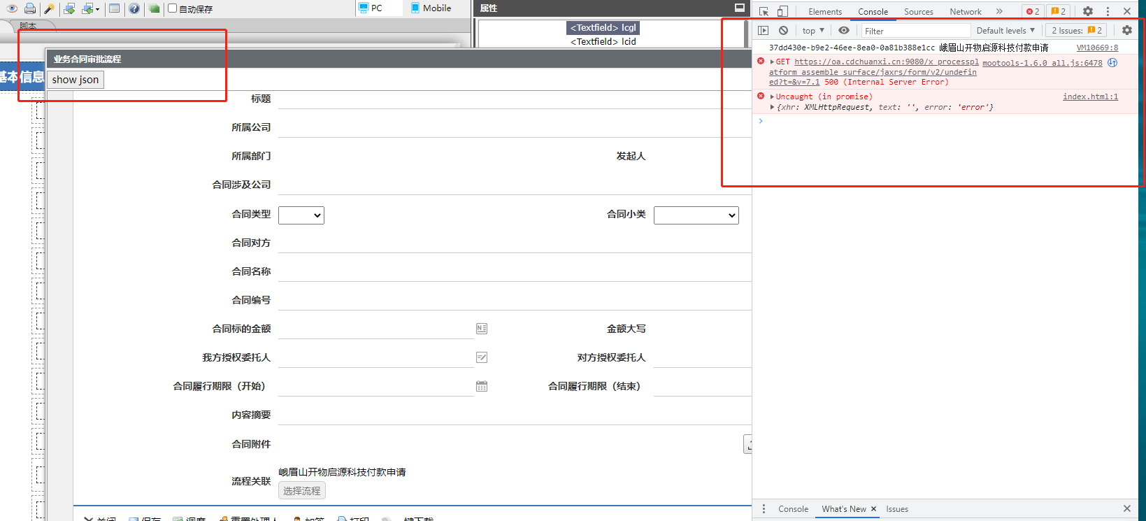Click the 峨眉山开物启源科技付款申请 form text
This screenshot has width=1146, height=521.
(x=342, y=472)
